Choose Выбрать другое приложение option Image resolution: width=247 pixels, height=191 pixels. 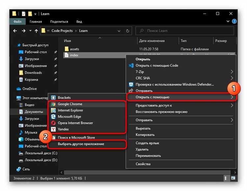pyautogui.click(x=81, y=144)
